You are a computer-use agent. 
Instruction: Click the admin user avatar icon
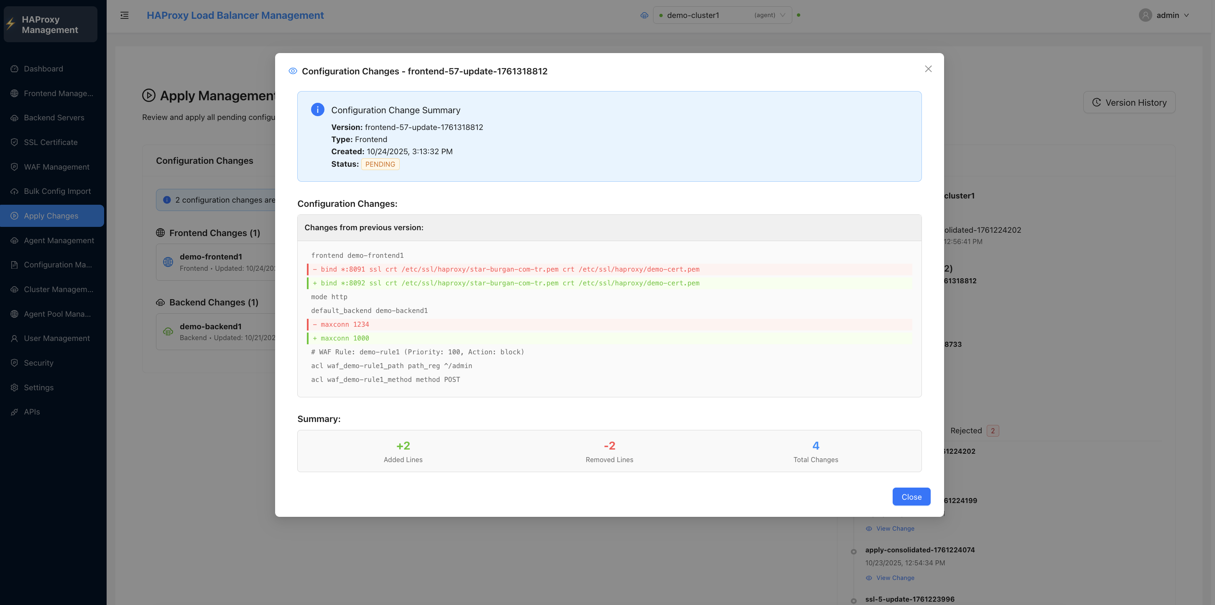(x=1145, y=15)
